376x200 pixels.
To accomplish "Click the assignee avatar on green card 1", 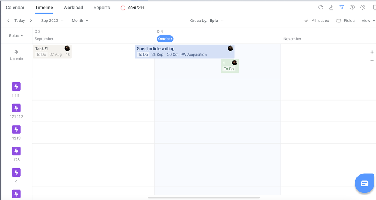I will point(234,63).
